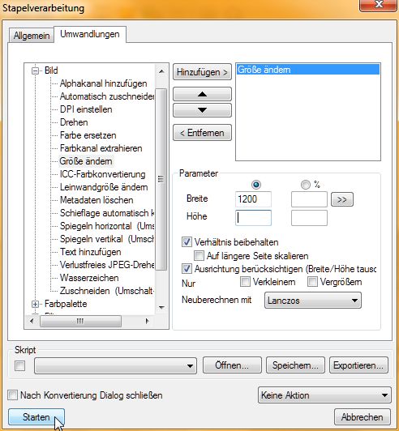Pick Farbe ersetzen from the tree

point(88,135)
